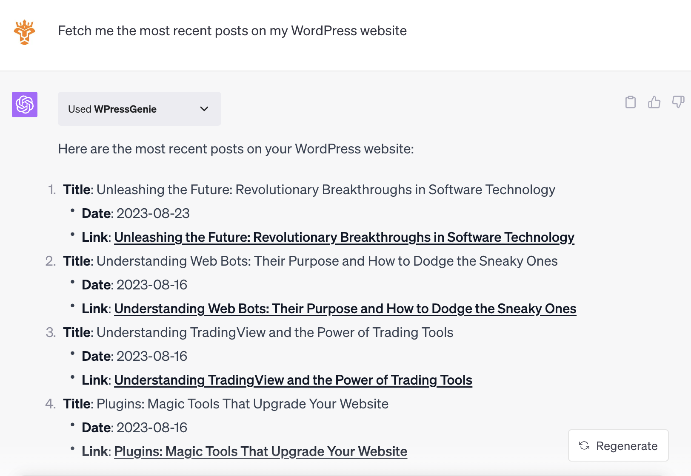Open Understanding TradingView post link
Image resolution: width=691 pixels, height=476 pixels.
point(293,380)
